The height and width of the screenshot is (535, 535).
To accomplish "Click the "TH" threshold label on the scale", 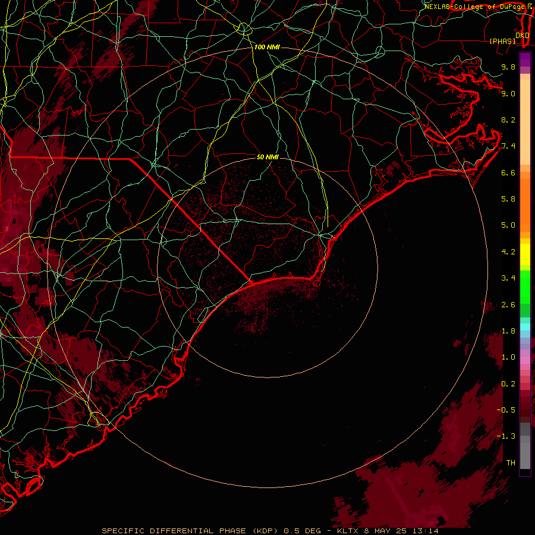I will tap(511, 463).
